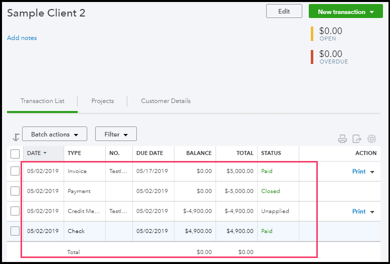Image resolution: width=390 pixels, height=264 pixels.
Task: Switch to the Projects tab
Action: [x=103, y=101]
